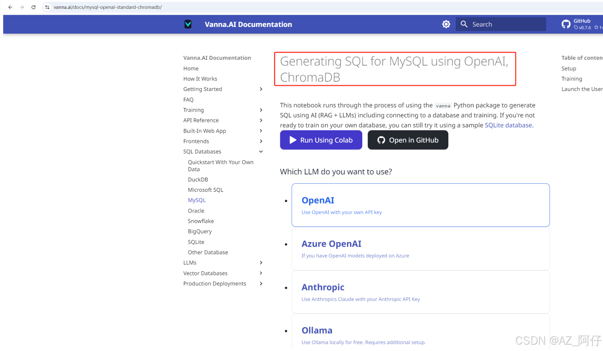This screenshot has width=603, height=351.
Task: Click the site info icon in address bar
Action: coord(47,7)
